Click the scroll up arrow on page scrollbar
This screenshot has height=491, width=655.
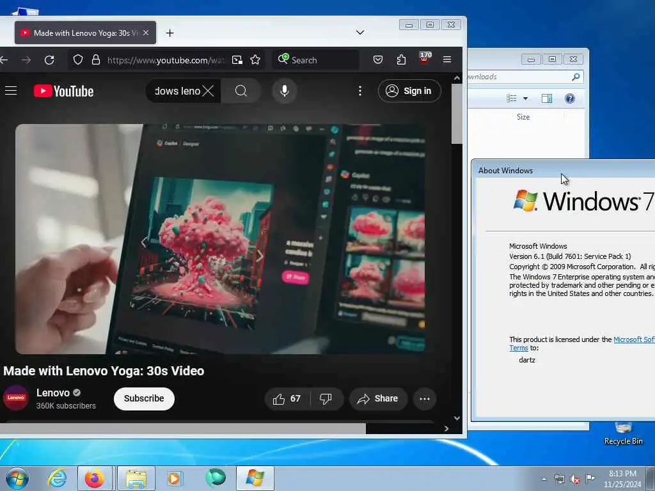tap(457, 78)
